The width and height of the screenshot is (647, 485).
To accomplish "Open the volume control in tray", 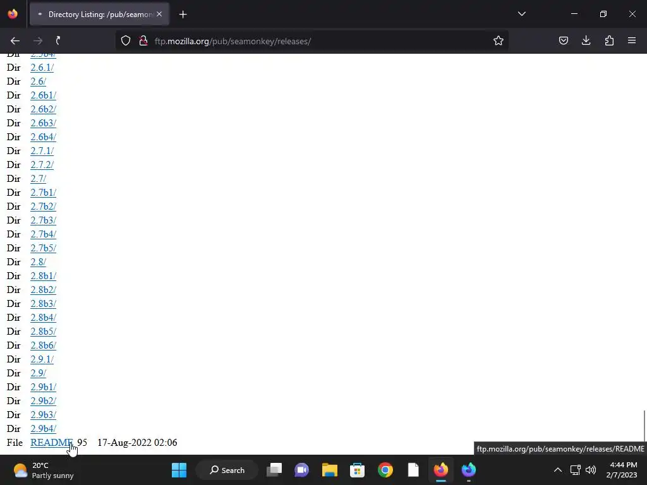I will [x=591, y=470].
